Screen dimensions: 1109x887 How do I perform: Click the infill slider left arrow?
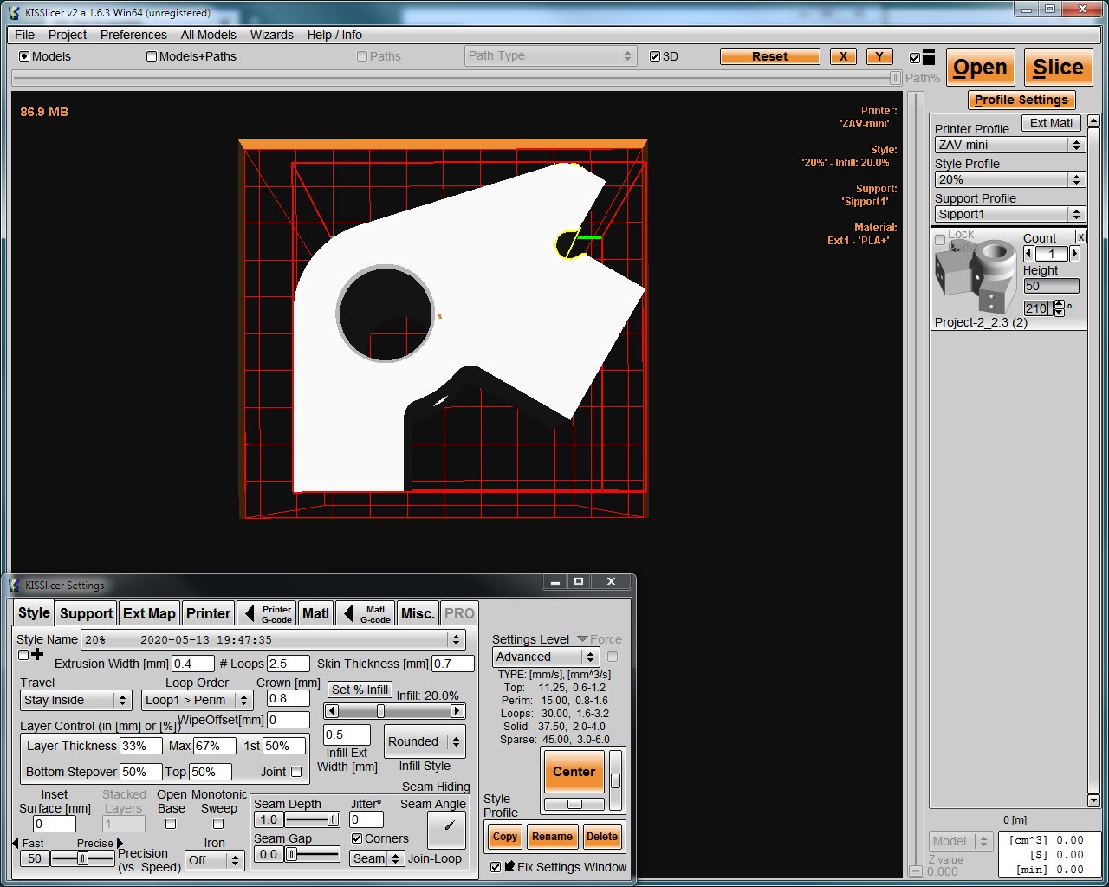(331, 711)
